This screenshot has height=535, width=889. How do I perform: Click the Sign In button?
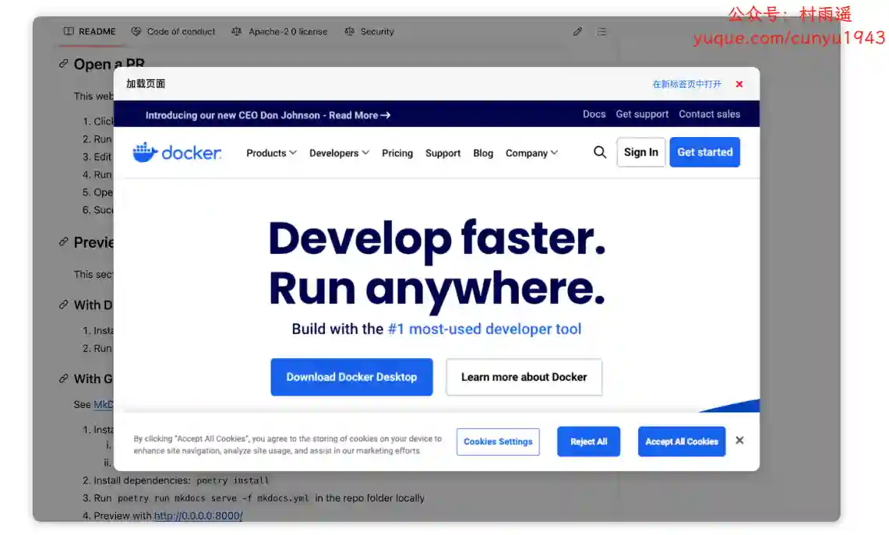click(640, 152)
